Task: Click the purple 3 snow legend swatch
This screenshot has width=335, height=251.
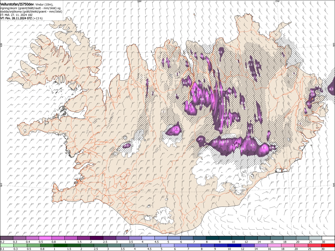Action: click(x=122, y=238)
